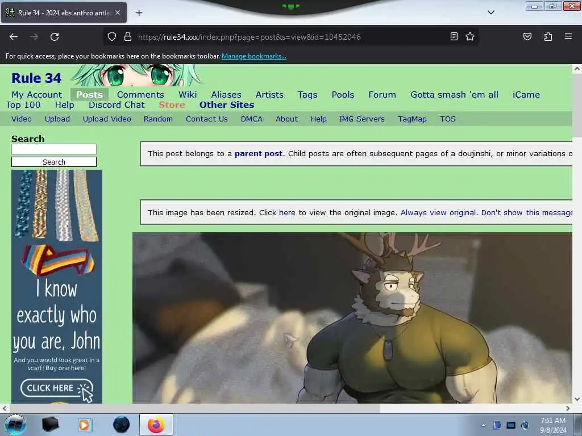Screen dimensions: 582x436
Task: Open the media player taskbar icon
Action: 85,425
